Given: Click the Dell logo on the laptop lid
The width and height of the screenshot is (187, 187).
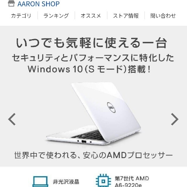Looking at the screenshot, I should pyautogui.click(x=111, y=108).
